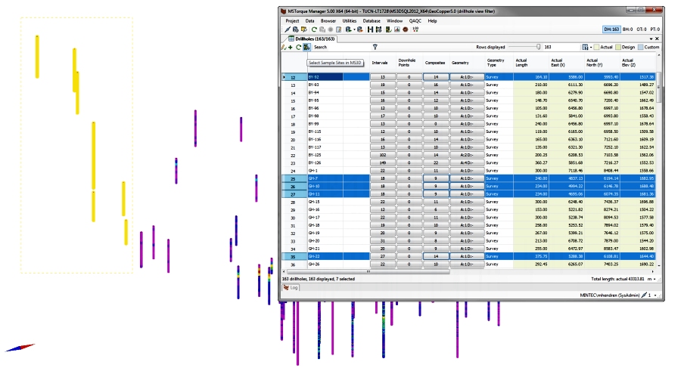
Task: Click the pencil edit icon beside green plus
Action: click(284, 47)
